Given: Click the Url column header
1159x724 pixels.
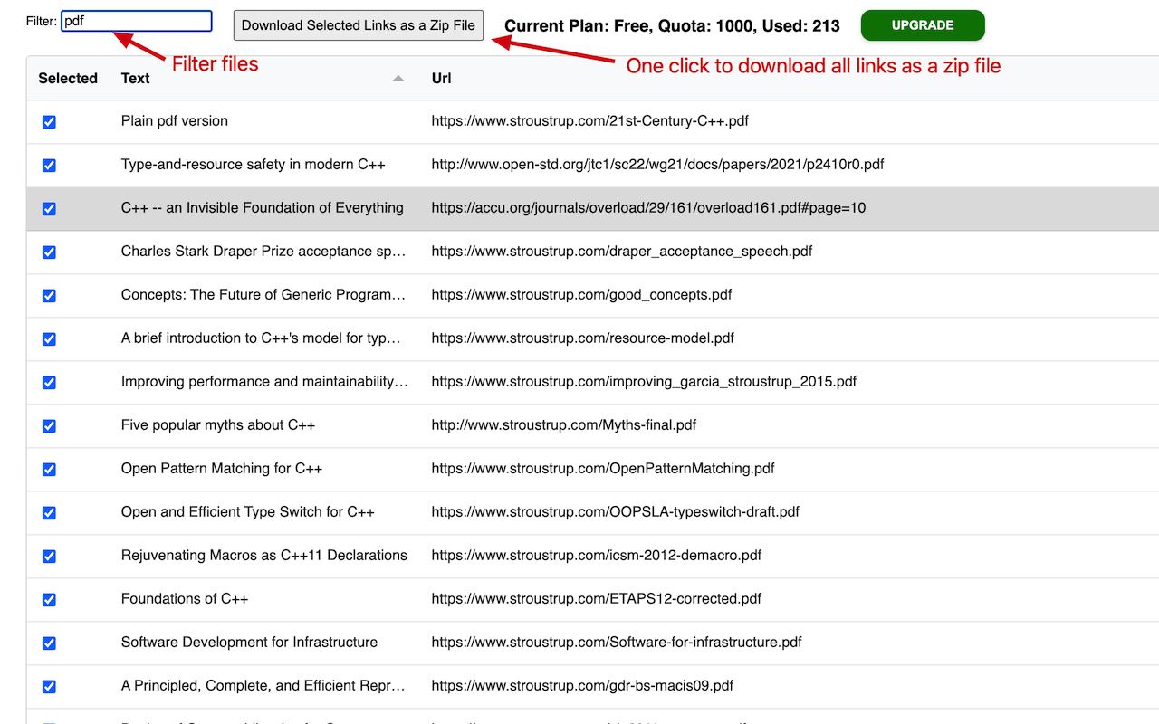Looking at the screenshot, I should 441,79.
